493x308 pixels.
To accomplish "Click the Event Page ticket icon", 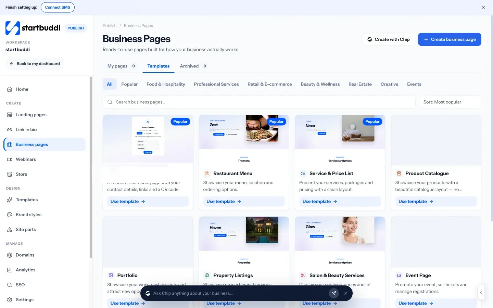I will point(399,275).
